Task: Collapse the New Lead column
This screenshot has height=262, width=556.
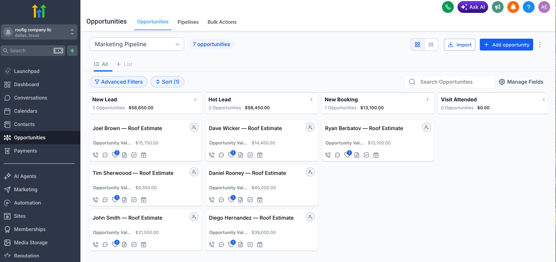Action: coord(195,99)
